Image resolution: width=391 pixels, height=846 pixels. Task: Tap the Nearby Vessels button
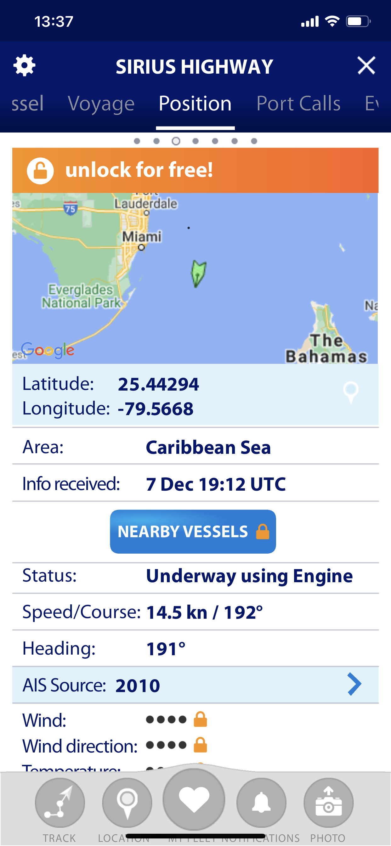click(x=193, y=531)
